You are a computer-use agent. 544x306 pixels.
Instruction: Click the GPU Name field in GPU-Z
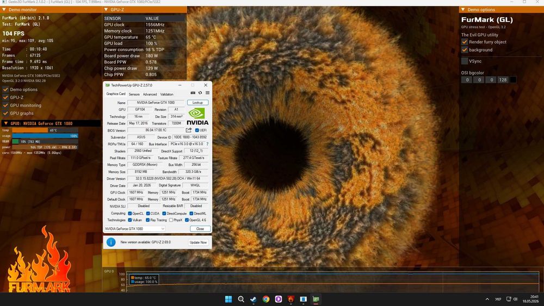(x=156, y=103)
